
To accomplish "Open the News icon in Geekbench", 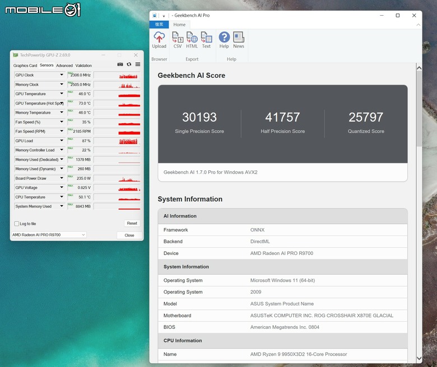I will (239, 40).
